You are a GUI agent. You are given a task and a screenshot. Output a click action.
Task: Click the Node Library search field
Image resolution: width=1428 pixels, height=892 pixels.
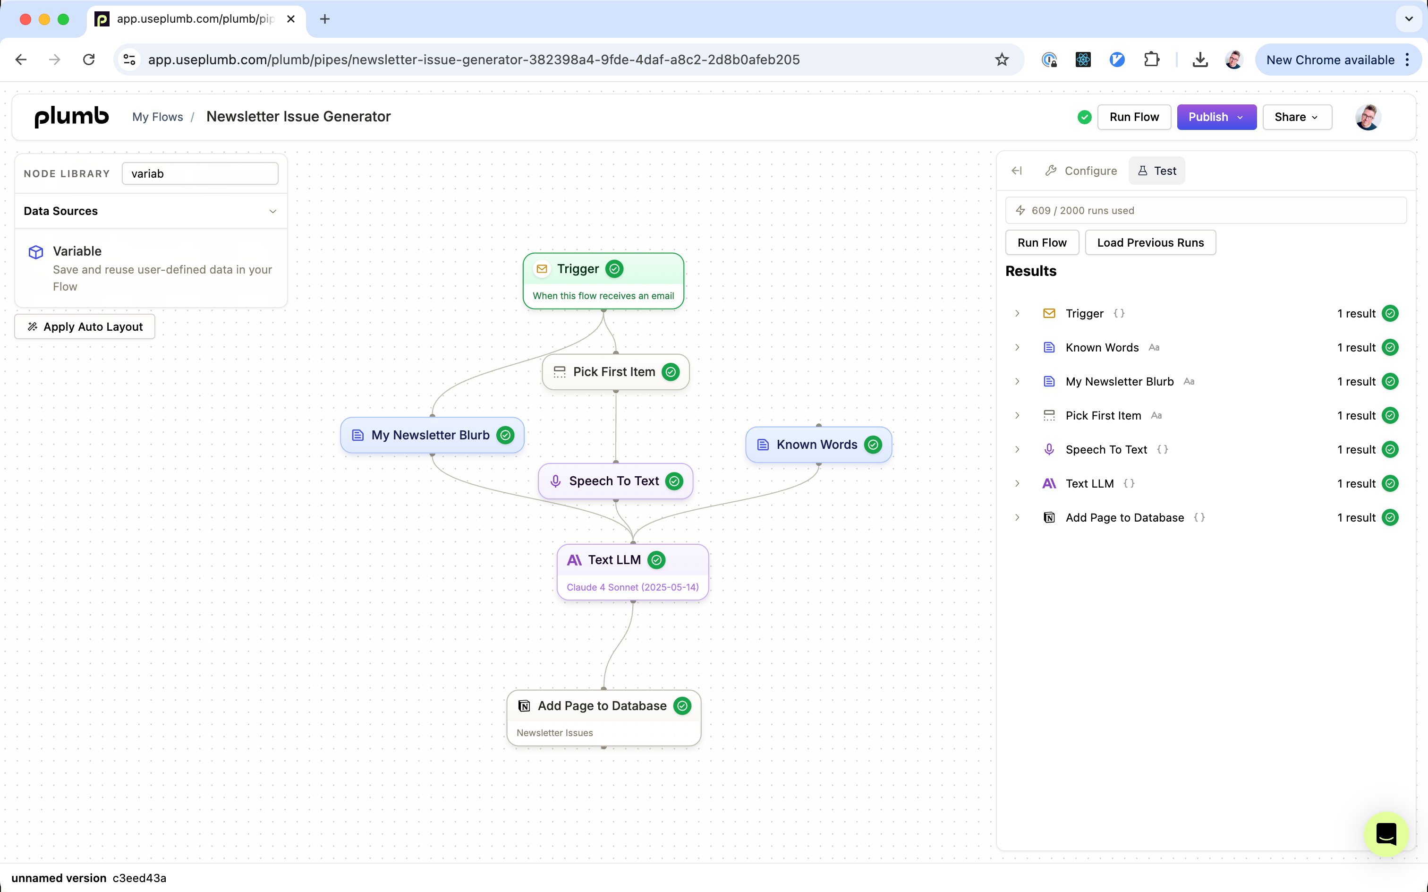click(x=200, y=173)
